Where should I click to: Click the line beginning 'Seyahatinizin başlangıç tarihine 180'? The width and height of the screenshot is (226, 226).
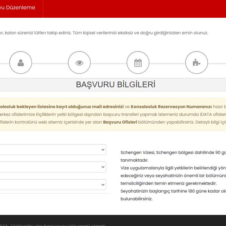(x=173, y=191)
